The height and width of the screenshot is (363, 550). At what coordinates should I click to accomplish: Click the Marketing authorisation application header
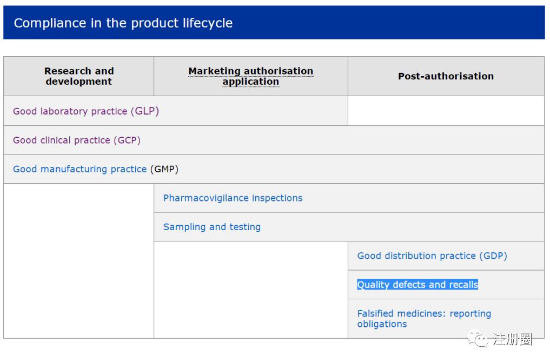[x=250, y=76]
